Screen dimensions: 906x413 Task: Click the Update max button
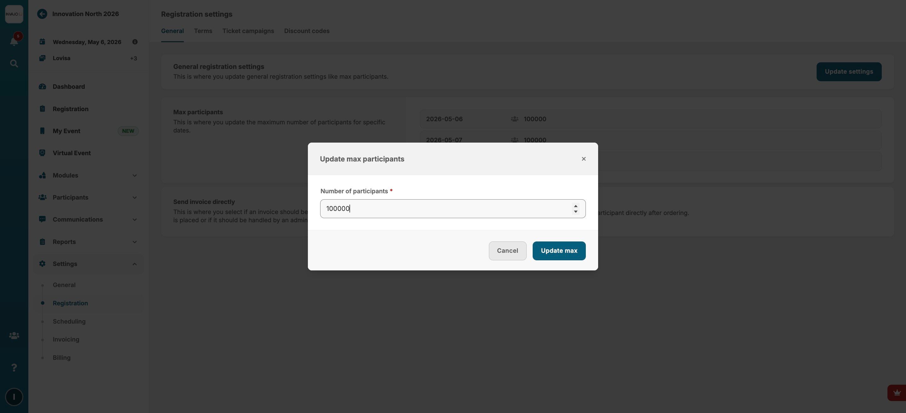(x=558, y=251)
